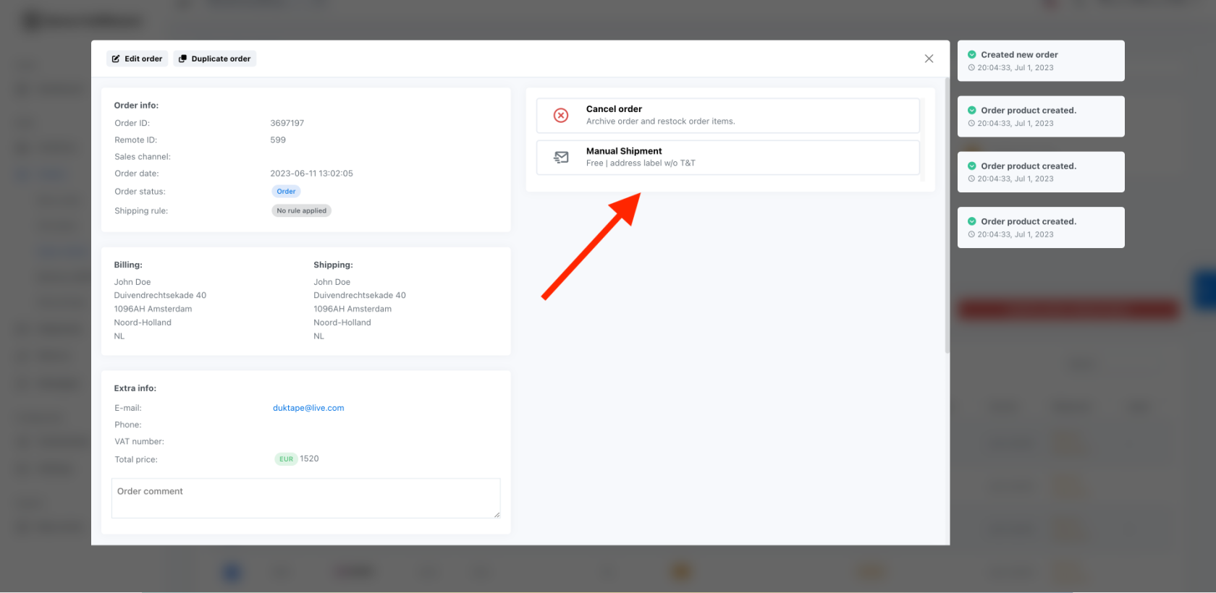The width and height of the screenshot is (1216, 593).
Task: Click the Manual Shipment envelope icon
Action: (x=561, y=157)
